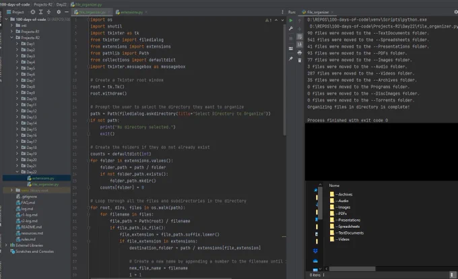
Task: Open the Project view dropdown
Action: coord(15,12)
